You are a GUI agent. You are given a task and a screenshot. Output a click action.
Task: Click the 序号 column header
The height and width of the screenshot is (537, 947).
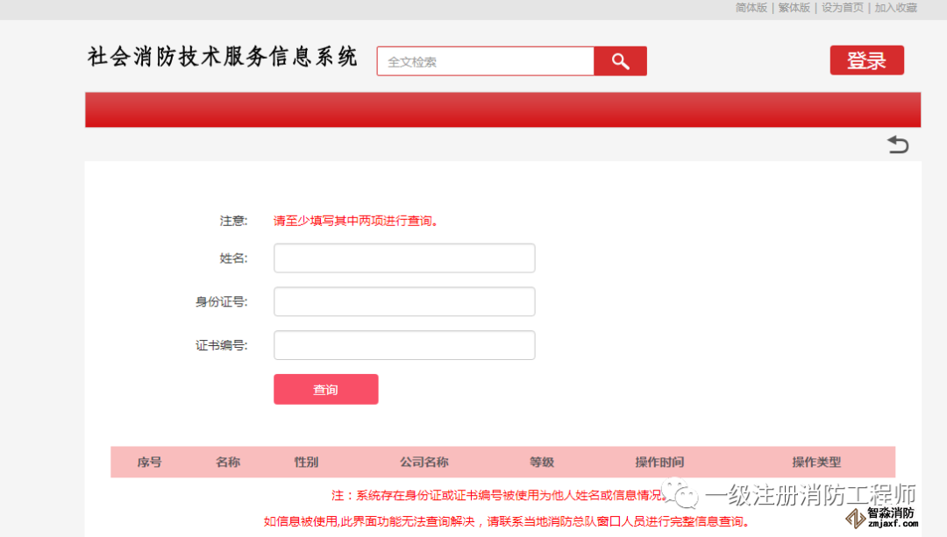point(150,463)
